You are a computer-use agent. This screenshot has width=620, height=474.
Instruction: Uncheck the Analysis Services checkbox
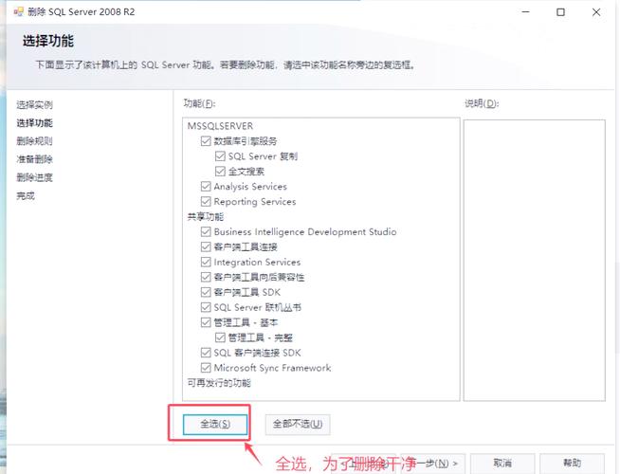pyautogui.click(x=206, y=186)
